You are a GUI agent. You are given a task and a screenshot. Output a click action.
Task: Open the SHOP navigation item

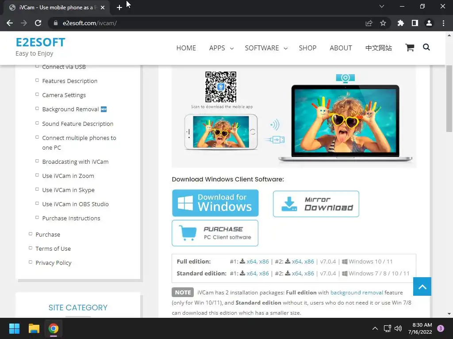pyautogui.click(x=307, y=48)
